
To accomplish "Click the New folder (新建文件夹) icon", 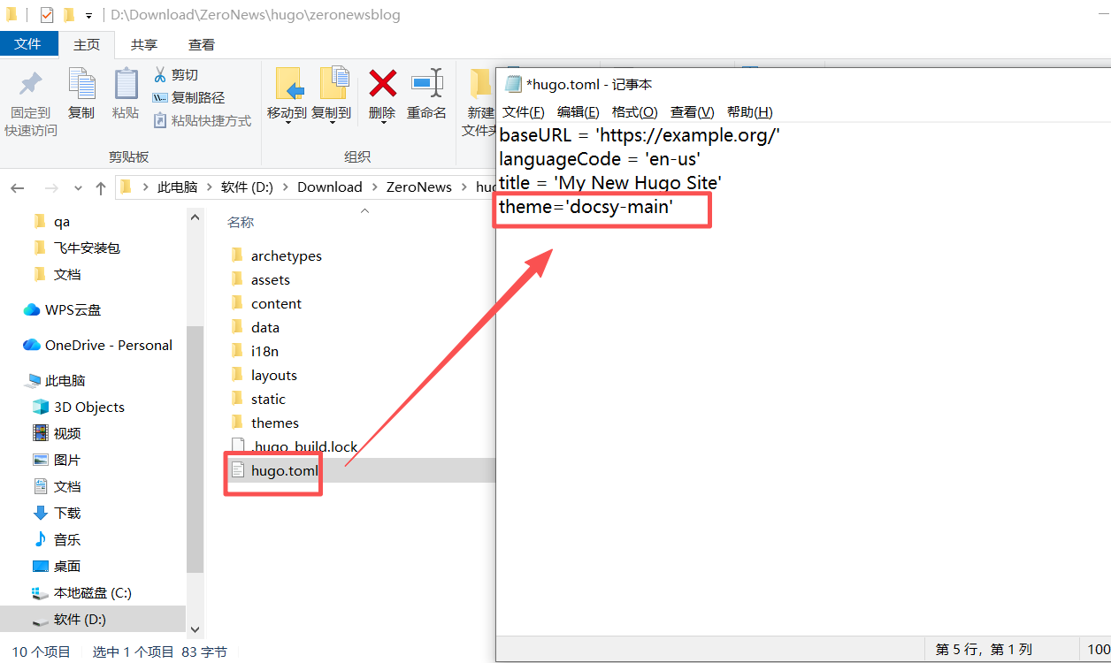I will click(x=480, y=84).
